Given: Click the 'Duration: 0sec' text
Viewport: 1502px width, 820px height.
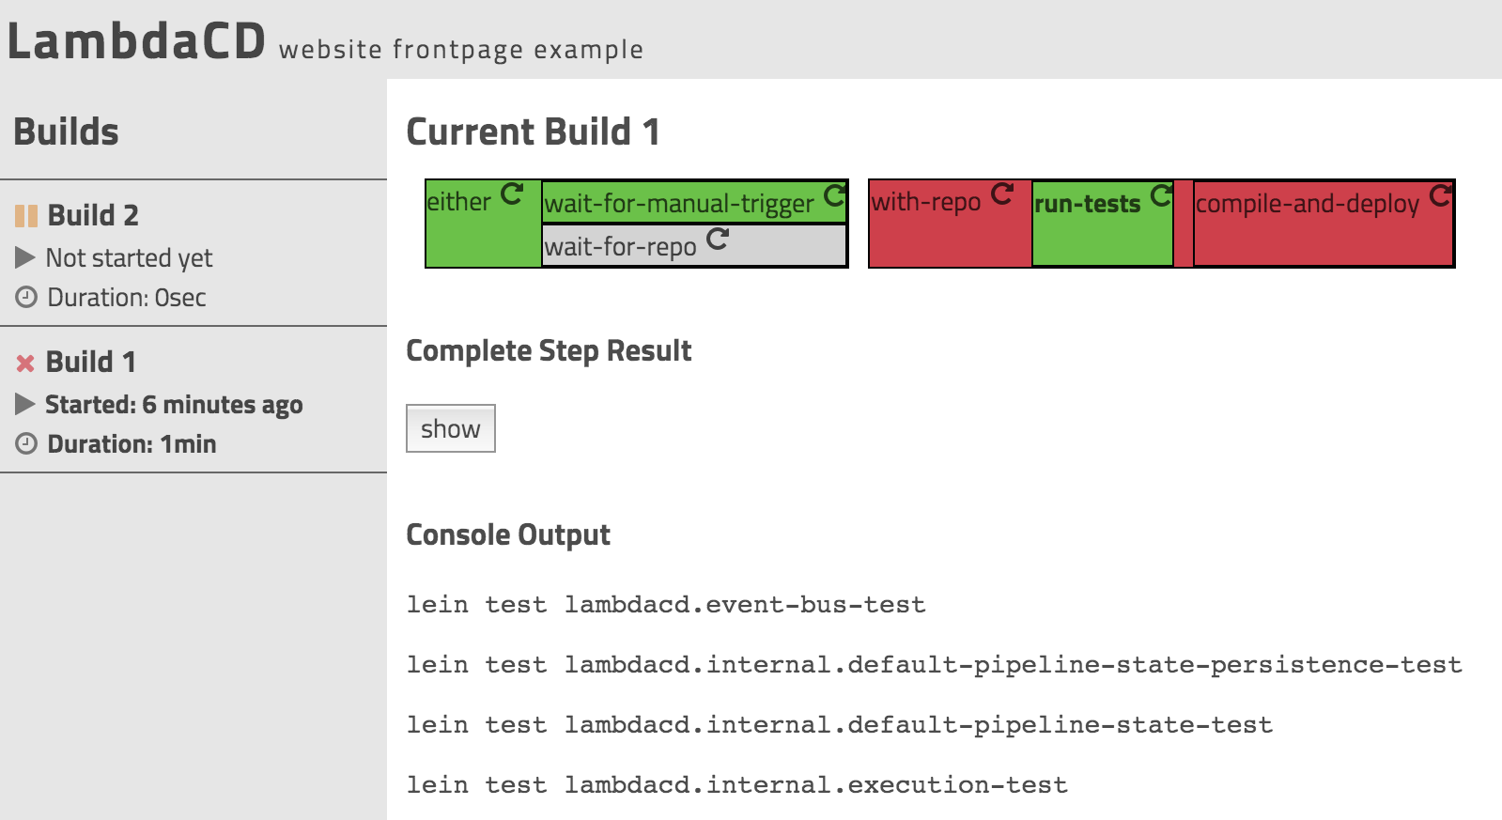Looking at the screenshot, I should point(127,298).
